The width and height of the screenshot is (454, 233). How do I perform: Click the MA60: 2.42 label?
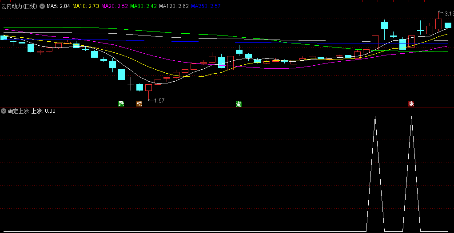click(x=143, y=6)
